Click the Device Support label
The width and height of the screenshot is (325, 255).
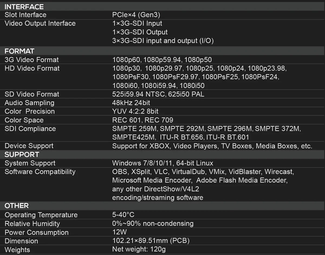pyautogui.click(x=29, y=146)
